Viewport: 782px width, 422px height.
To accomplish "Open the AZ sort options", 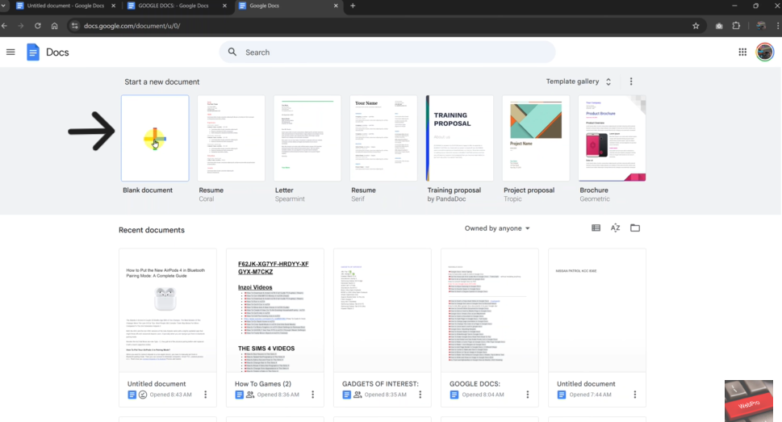I will [616, 228].
